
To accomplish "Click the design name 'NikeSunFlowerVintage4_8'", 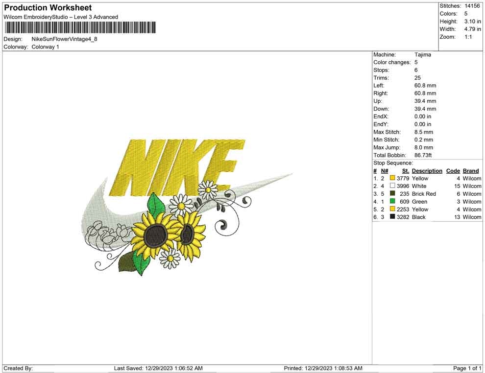I will 64,39.
